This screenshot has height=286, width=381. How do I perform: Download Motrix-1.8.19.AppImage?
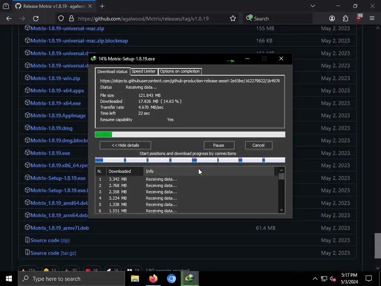click(58, 115)
